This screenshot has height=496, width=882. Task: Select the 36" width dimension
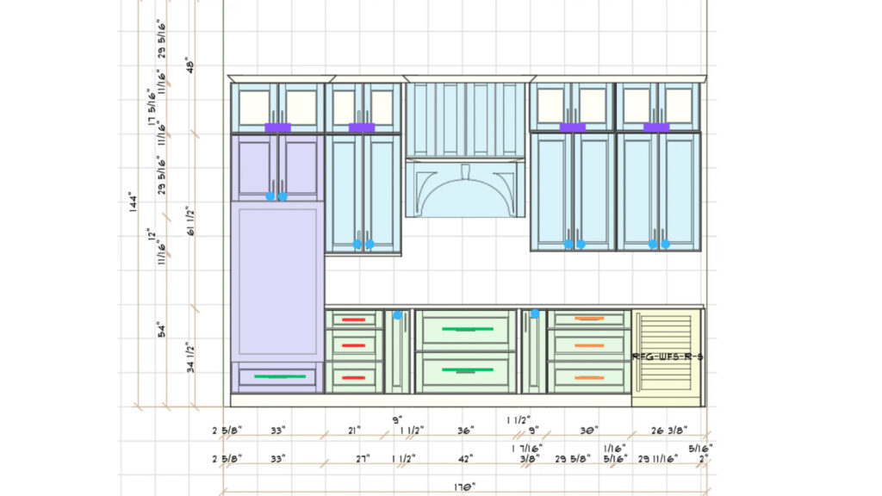click(465, 431)
